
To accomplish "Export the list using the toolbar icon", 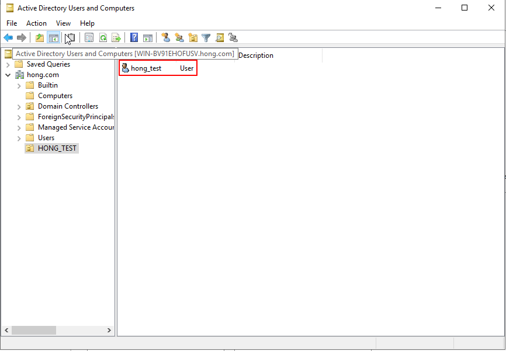I will point(116,38).
